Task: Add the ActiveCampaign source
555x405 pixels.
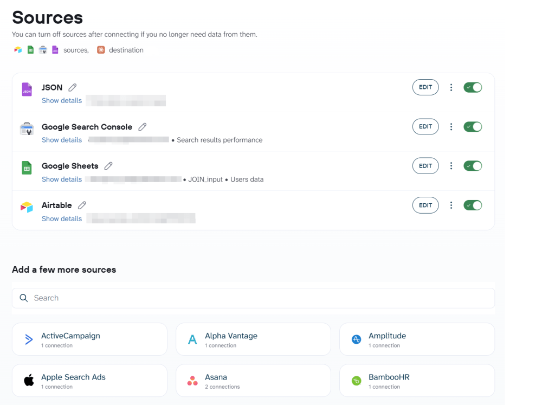Action: [x=89, y=339]
